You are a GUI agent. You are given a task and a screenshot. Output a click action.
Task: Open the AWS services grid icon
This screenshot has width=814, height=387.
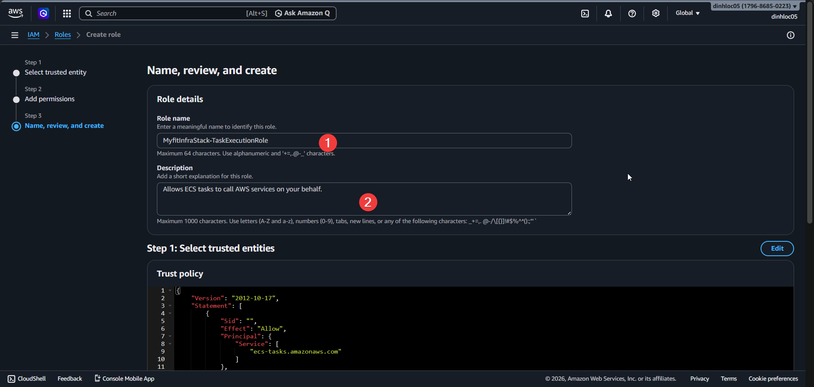pyautogui.click(x=67, y=13)
